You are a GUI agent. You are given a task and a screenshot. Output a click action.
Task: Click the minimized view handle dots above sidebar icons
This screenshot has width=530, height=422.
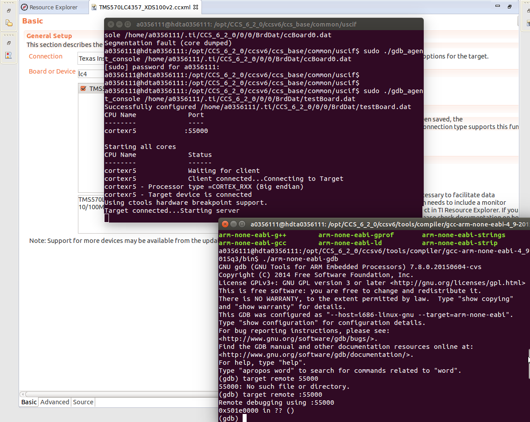[x=8, y=3]
